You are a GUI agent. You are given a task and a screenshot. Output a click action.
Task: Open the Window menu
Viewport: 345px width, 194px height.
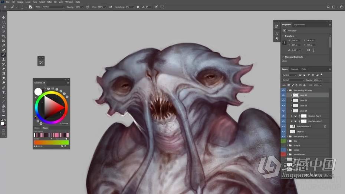tap(69, 2)
